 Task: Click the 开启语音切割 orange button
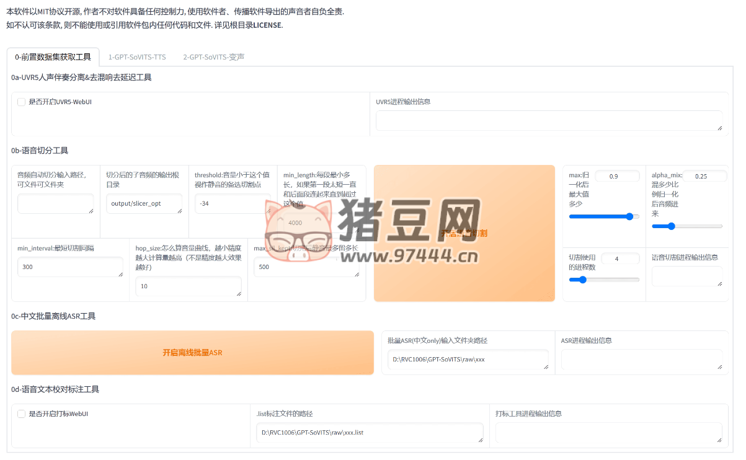click(464, 233)
